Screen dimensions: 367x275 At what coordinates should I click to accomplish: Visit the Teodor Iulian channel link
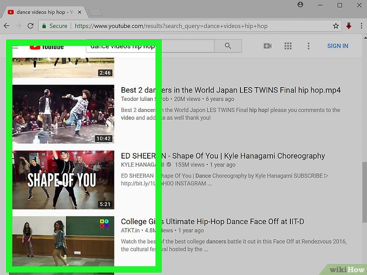145,99
